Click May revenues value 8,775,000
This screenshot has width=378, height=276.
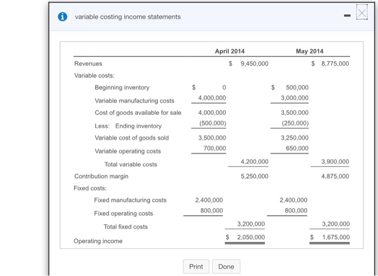point(335,64)
